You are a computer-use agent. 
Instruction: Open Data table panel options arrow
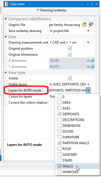click(88, 4)
